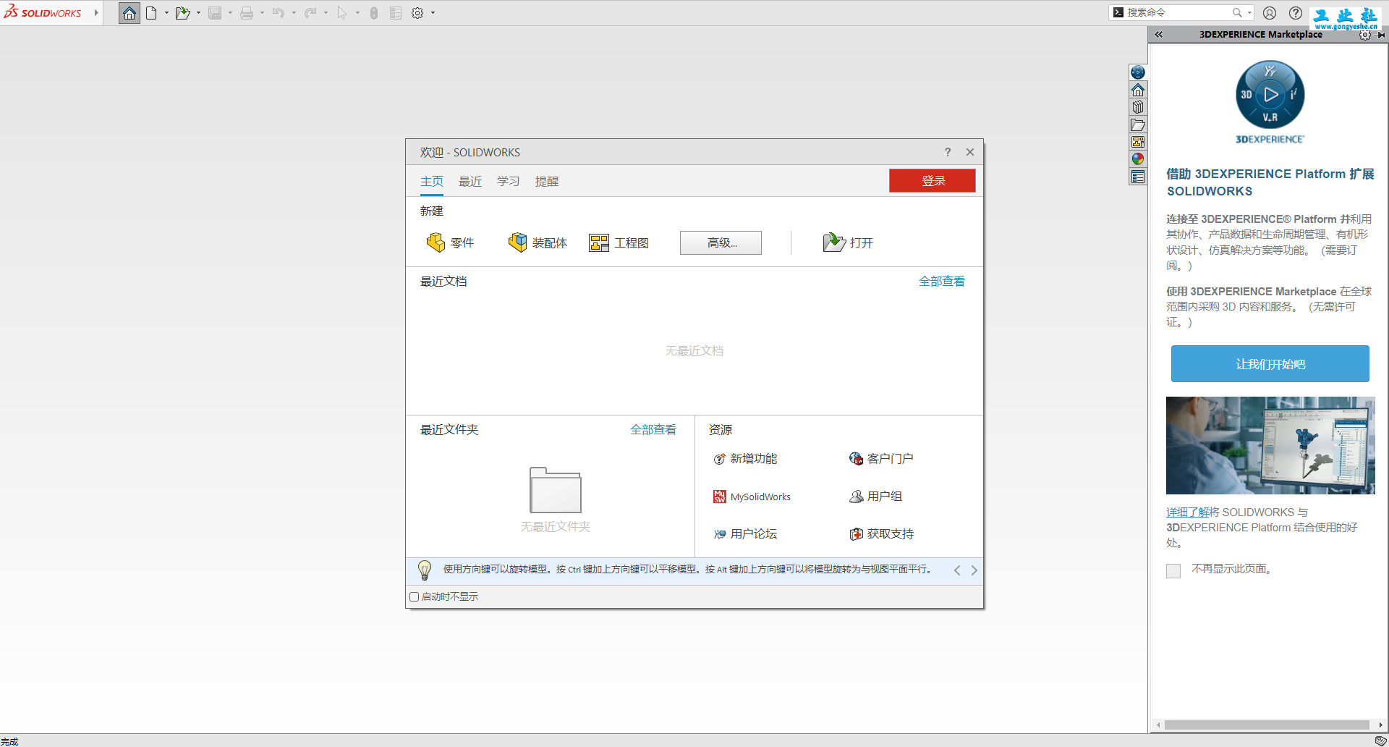Open dropdown arrow next to Select cursor

pos(357,13)
